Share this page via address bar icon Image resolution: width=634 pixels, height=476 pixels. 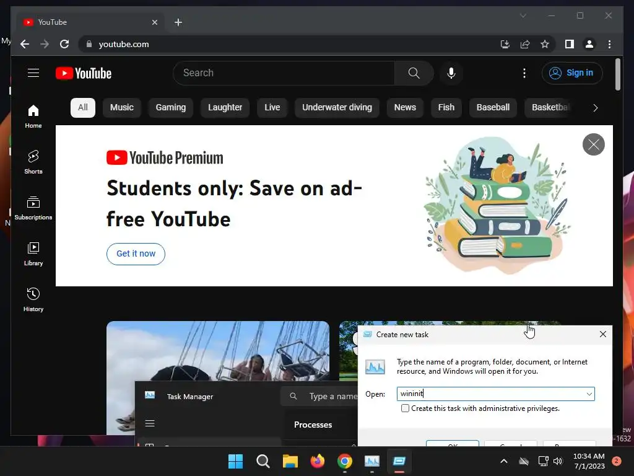pos(525,44)
